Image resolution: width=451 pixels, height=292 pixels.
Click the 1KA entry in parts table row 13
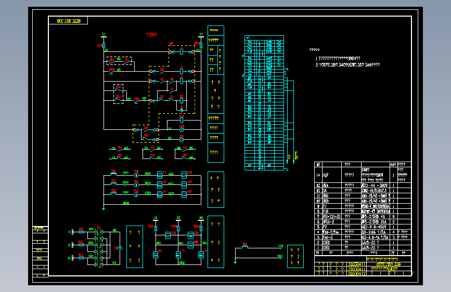pyautogui.click(x=325, y=185)
